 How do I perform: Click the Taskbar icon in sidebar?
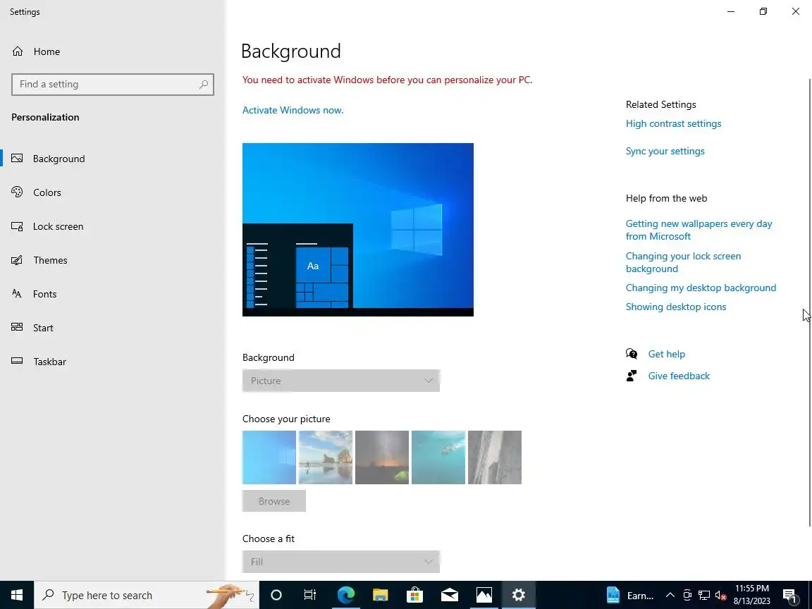pyautogui.click(x=17, y=361)
